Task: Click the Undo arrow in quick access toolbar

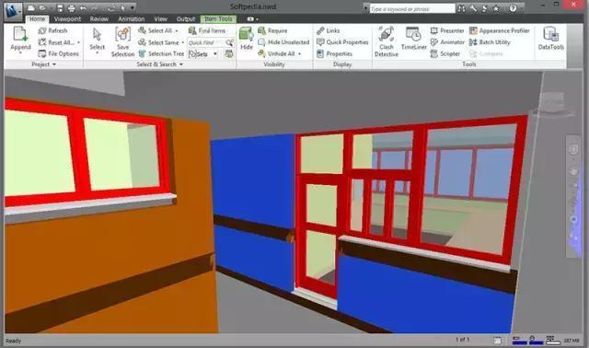Action: [x=83, y=8]
